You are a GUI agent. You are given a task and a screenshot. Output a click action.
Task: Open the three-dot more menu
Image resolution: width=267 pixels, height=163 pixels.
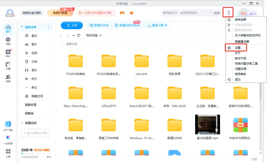click(229, 13)
